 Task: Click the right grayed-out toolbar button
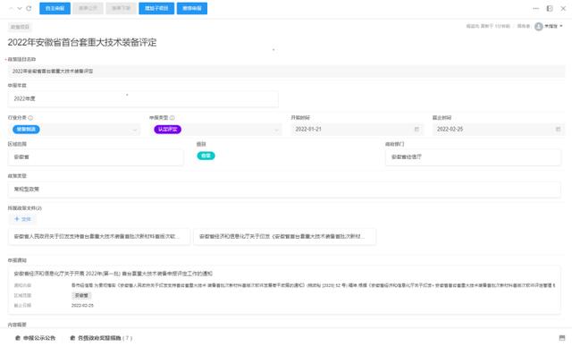click(x=122, y=8)
